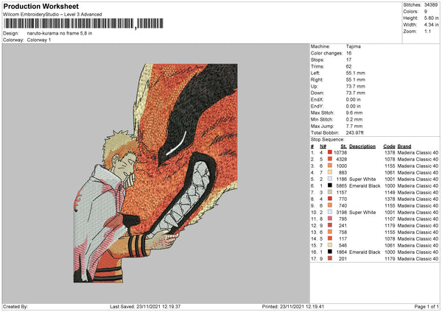The height and width of the screenshot is (312, 442).
Task: Click the orange swatch in stop row 2
Action: tap(330, 159)
